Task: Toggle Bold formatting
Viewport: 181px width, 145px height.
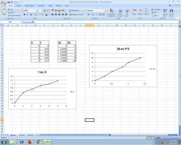Action: click(25, 15)
